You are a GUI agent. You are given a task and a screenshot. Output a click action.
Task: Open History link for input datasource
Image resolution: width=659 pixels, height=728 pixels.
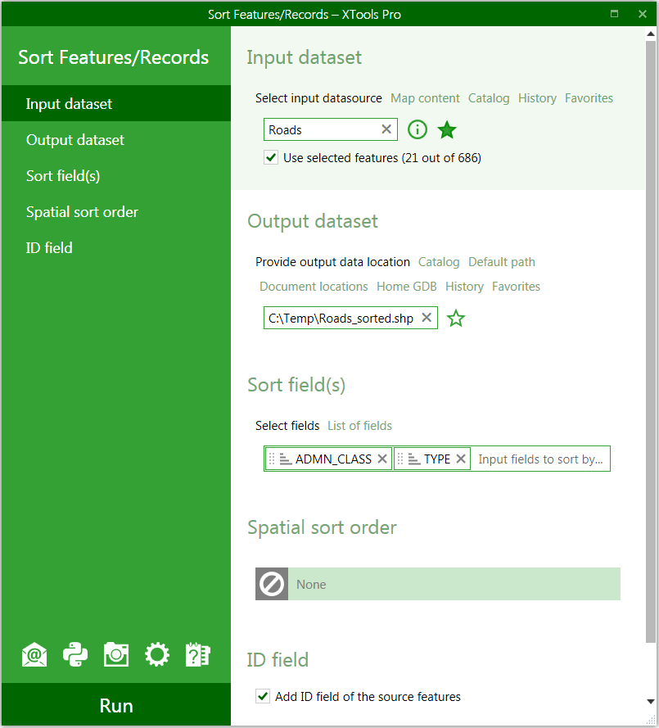[537, 98]
